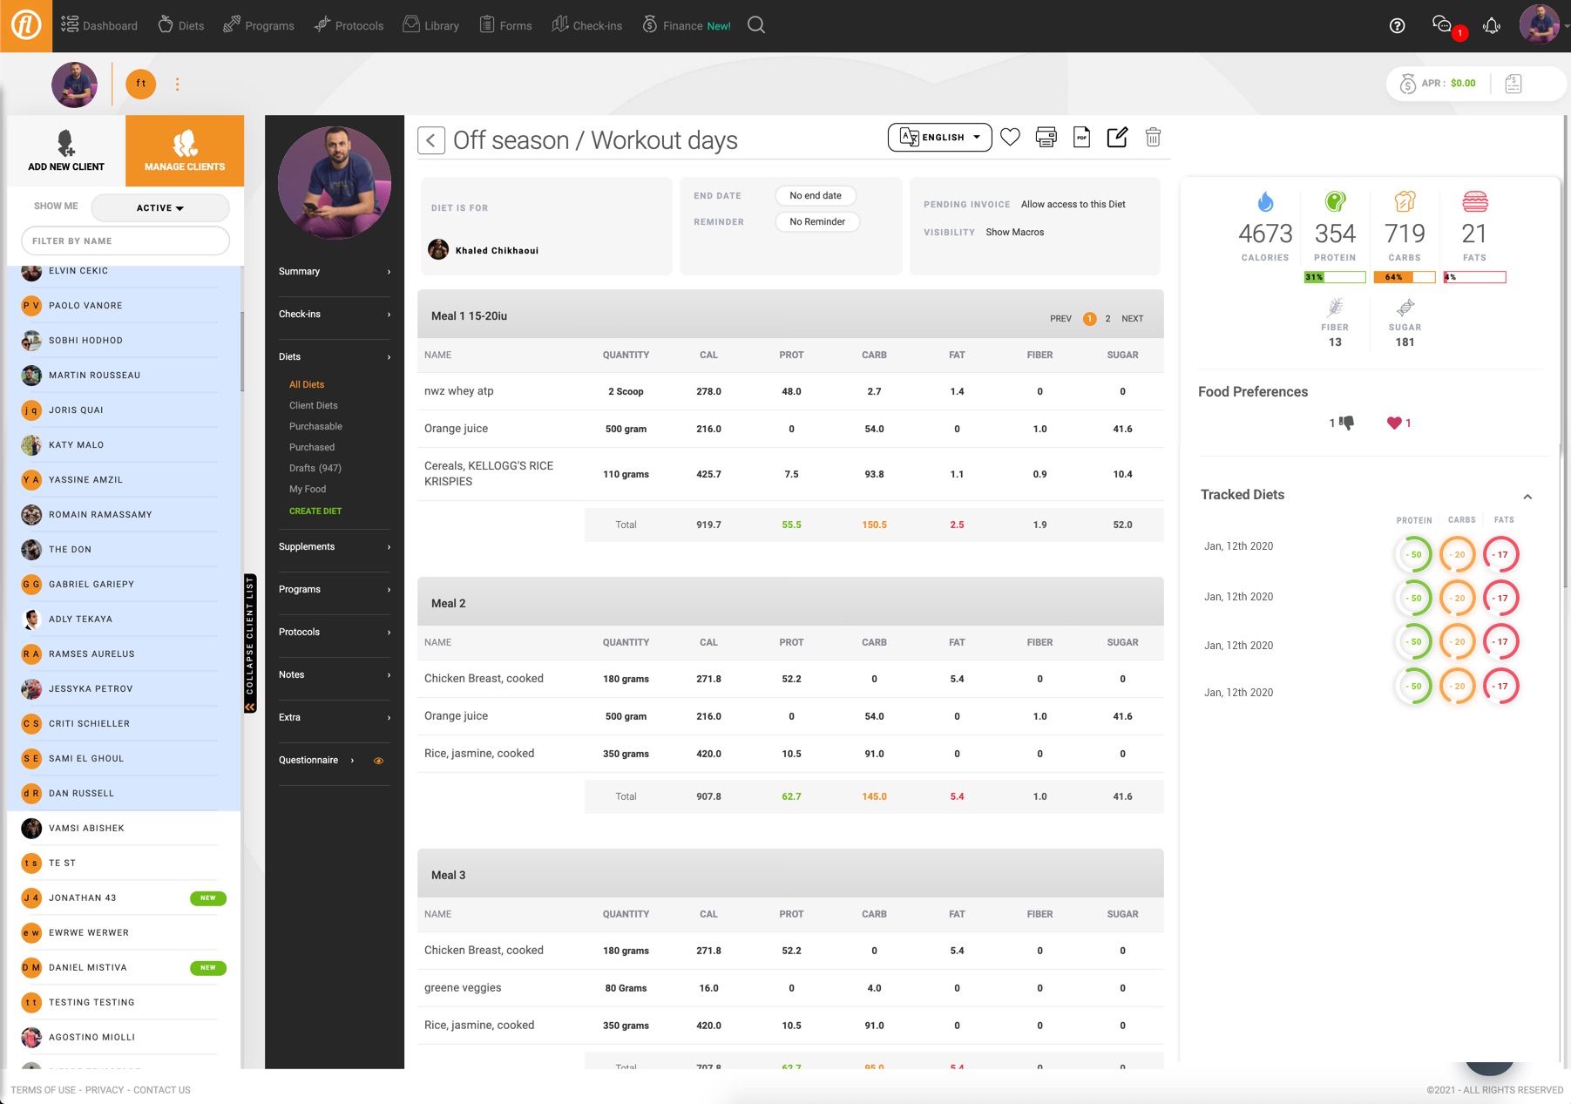Open the ENGLISH language dropdown

[939, 137]
